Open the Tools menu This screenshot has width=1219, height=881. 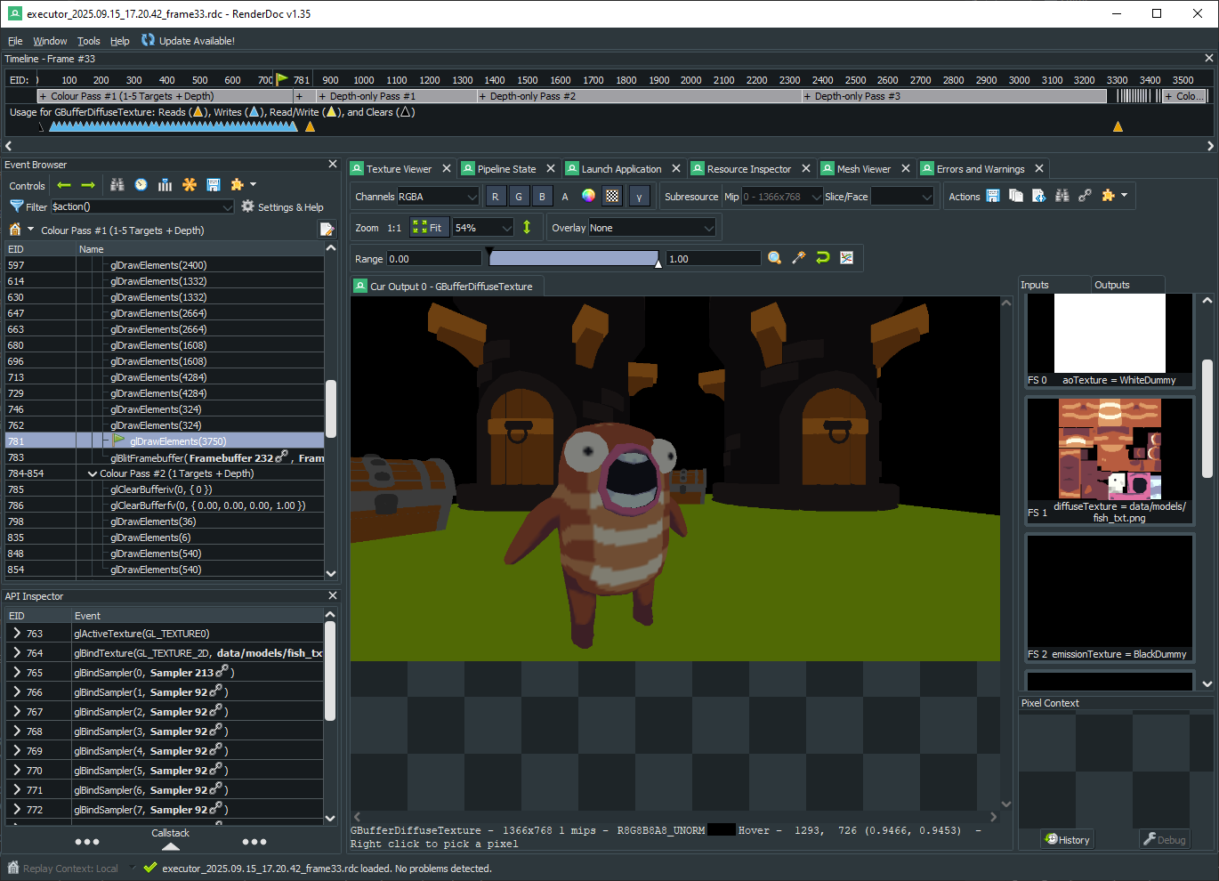coord(89,41)
